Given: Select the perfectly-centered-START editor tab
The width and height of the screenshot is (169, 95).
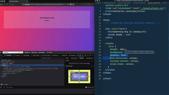Looking at the screenshot, I should pyautogui.click(x=154, y=3).
